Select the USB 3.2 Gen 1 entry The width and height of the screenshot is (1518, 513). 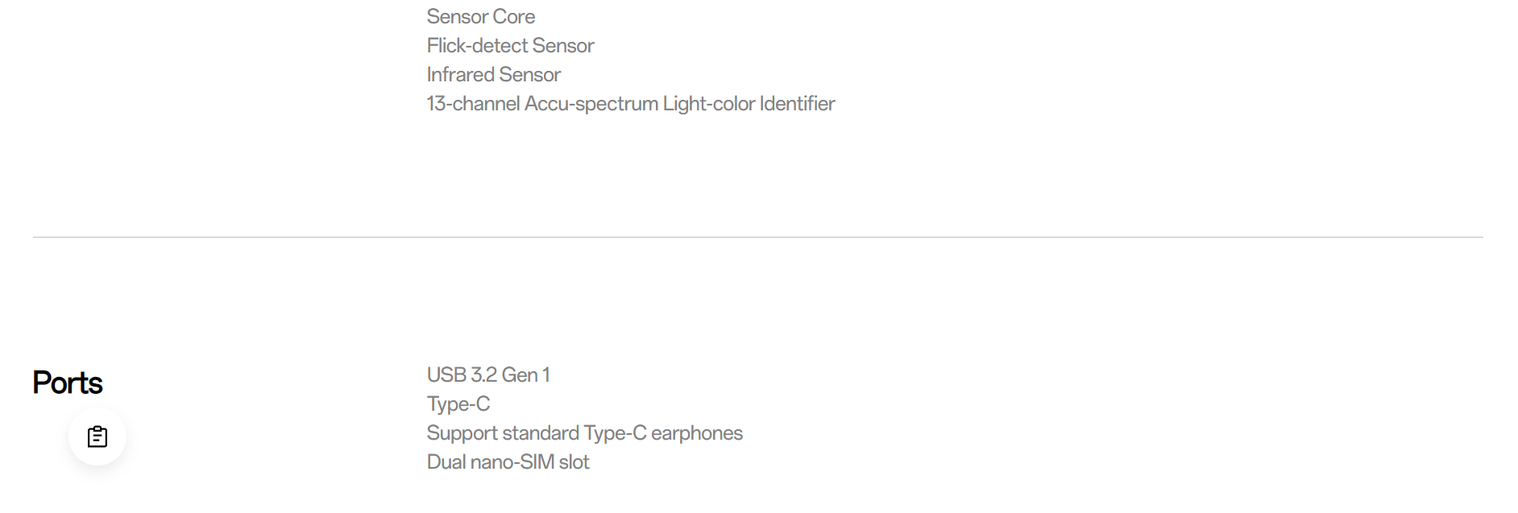click(488, 374)
